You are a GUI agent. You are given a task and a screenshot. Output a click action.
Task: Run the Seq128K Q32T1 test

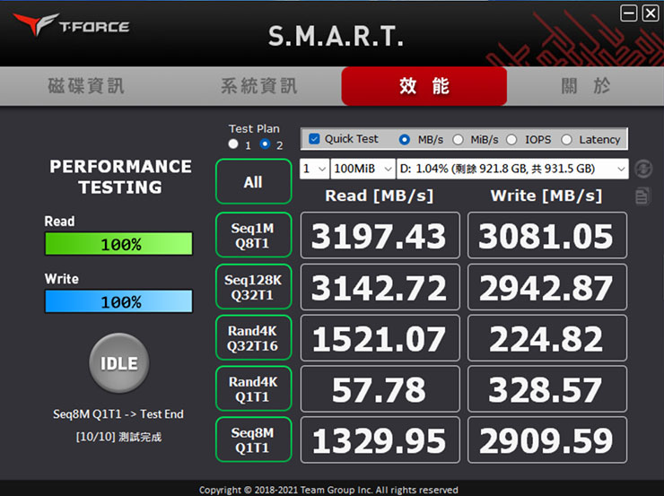click(253, 287)
